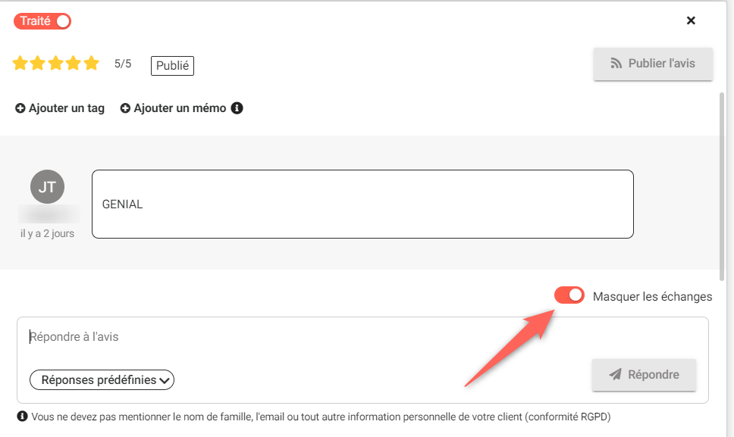Toggle the Traité status switch
Image resolution: width=734 pixels, height=437 pixels.
pyautogui.click(x=42, y=21)
